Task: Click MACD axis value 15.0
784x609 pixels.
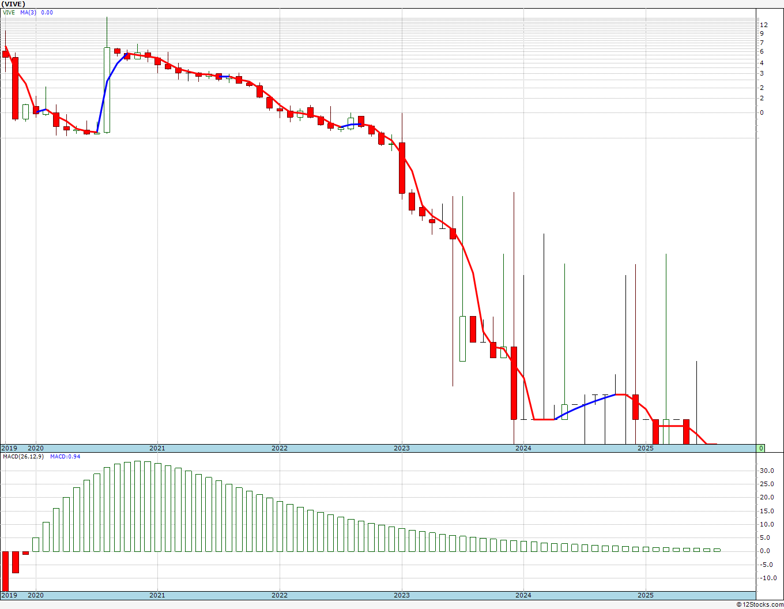Action: tap(767, 512)
